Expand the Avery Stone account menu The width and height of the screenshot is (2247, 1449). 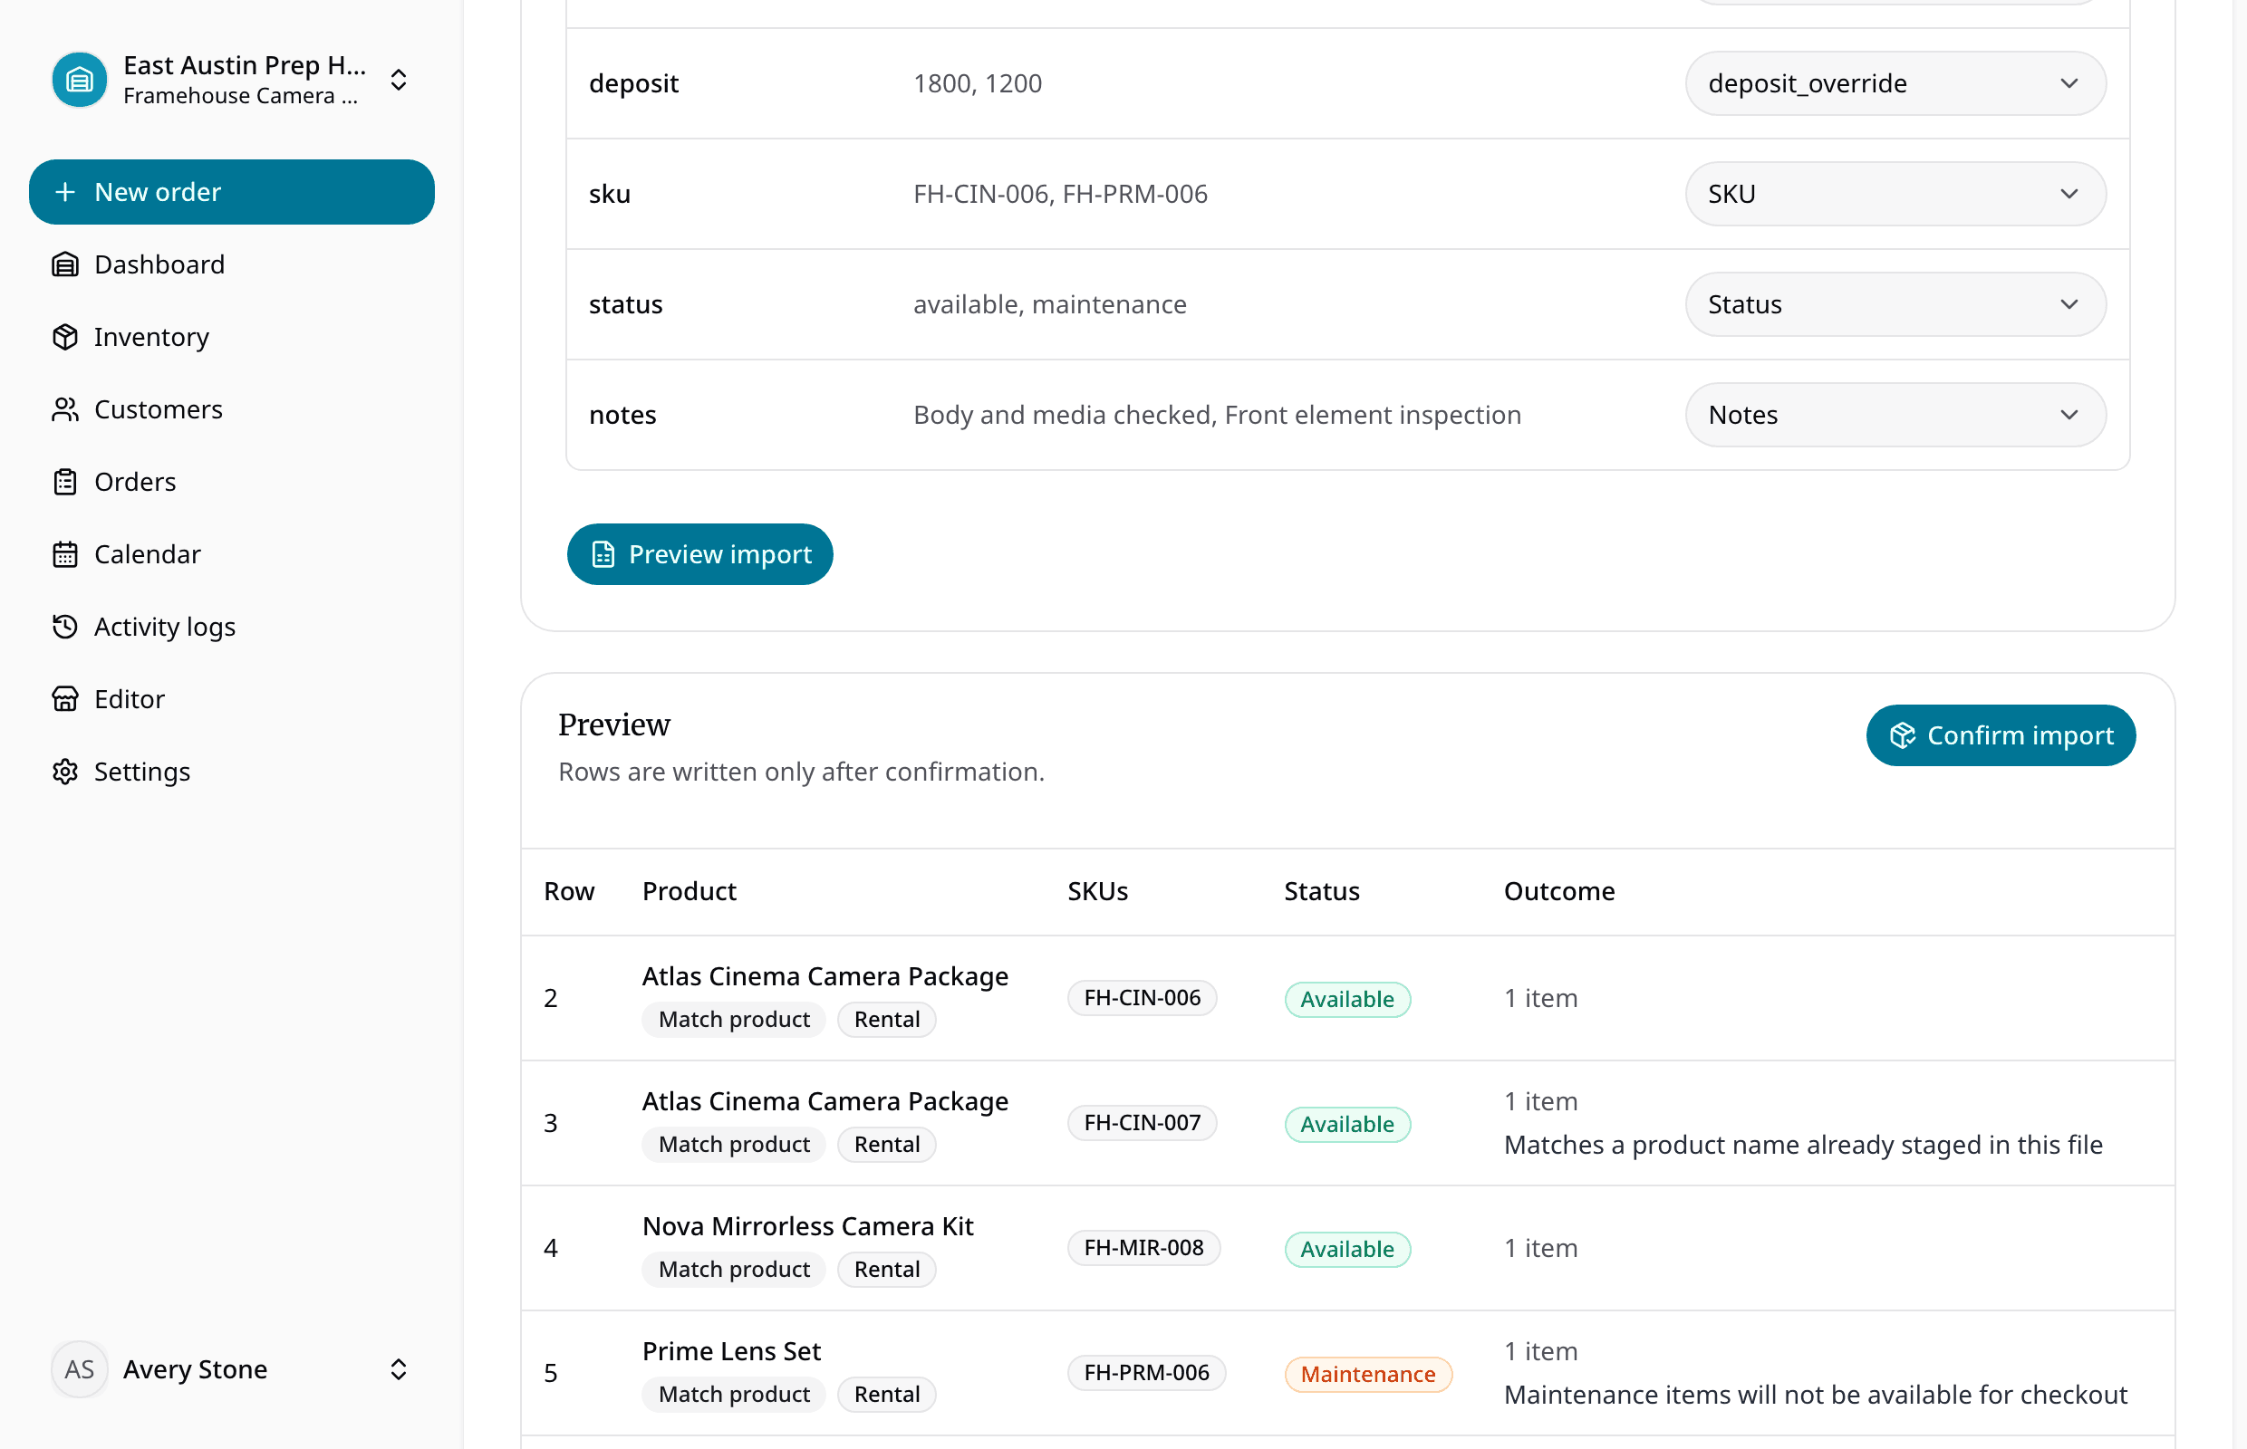[x=232, y=1369]
